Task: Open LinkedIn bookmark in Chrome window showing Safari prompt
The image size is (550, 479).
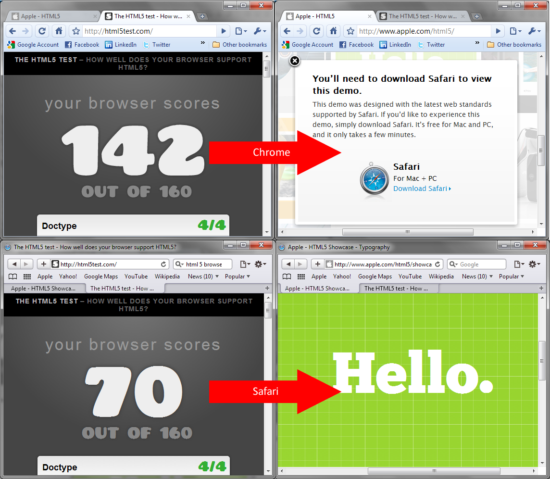Action: pyautogui.click(x=395, y=45)
